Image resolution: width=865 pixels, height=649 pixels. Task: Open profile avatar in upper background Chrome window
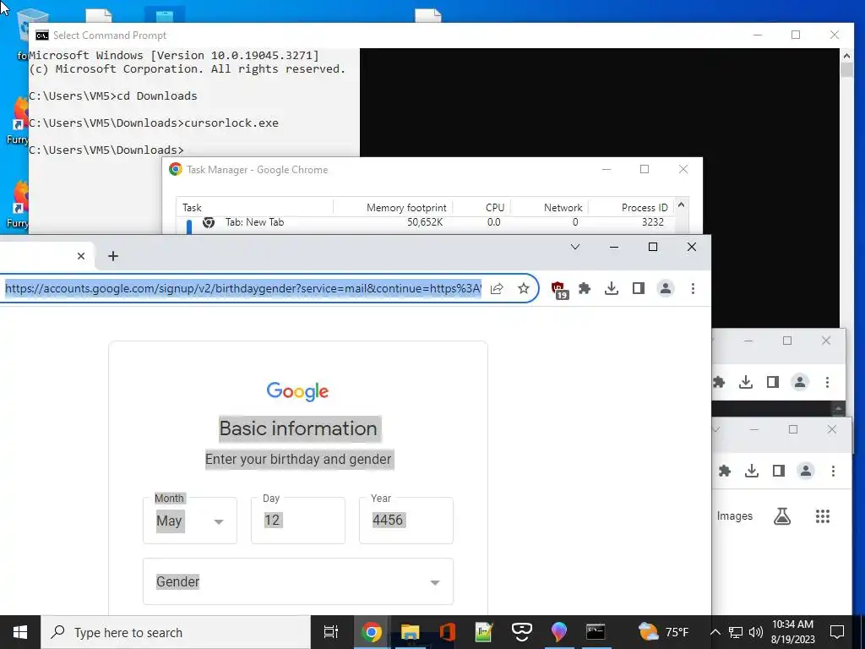(800, 382)
